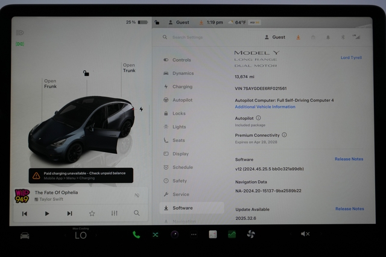Tap the lock icon in top status bar
386x257 pixels.
[x=157, y=22]
